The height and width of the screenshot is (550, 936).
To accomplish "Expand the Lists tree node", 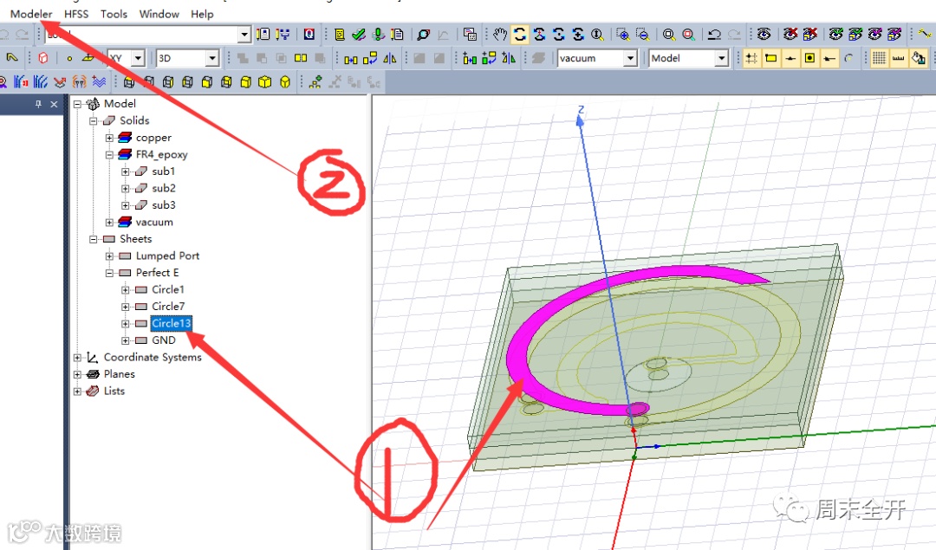I will [x=77, y=391].
